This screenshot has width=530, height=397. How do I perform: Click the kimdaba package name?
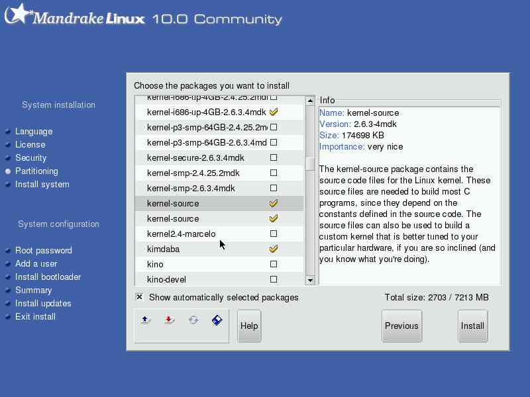(163, 249)
